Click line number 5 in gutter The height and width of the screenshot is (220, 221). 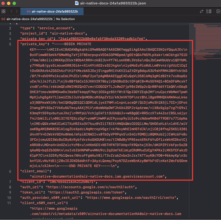click(10, 44)
